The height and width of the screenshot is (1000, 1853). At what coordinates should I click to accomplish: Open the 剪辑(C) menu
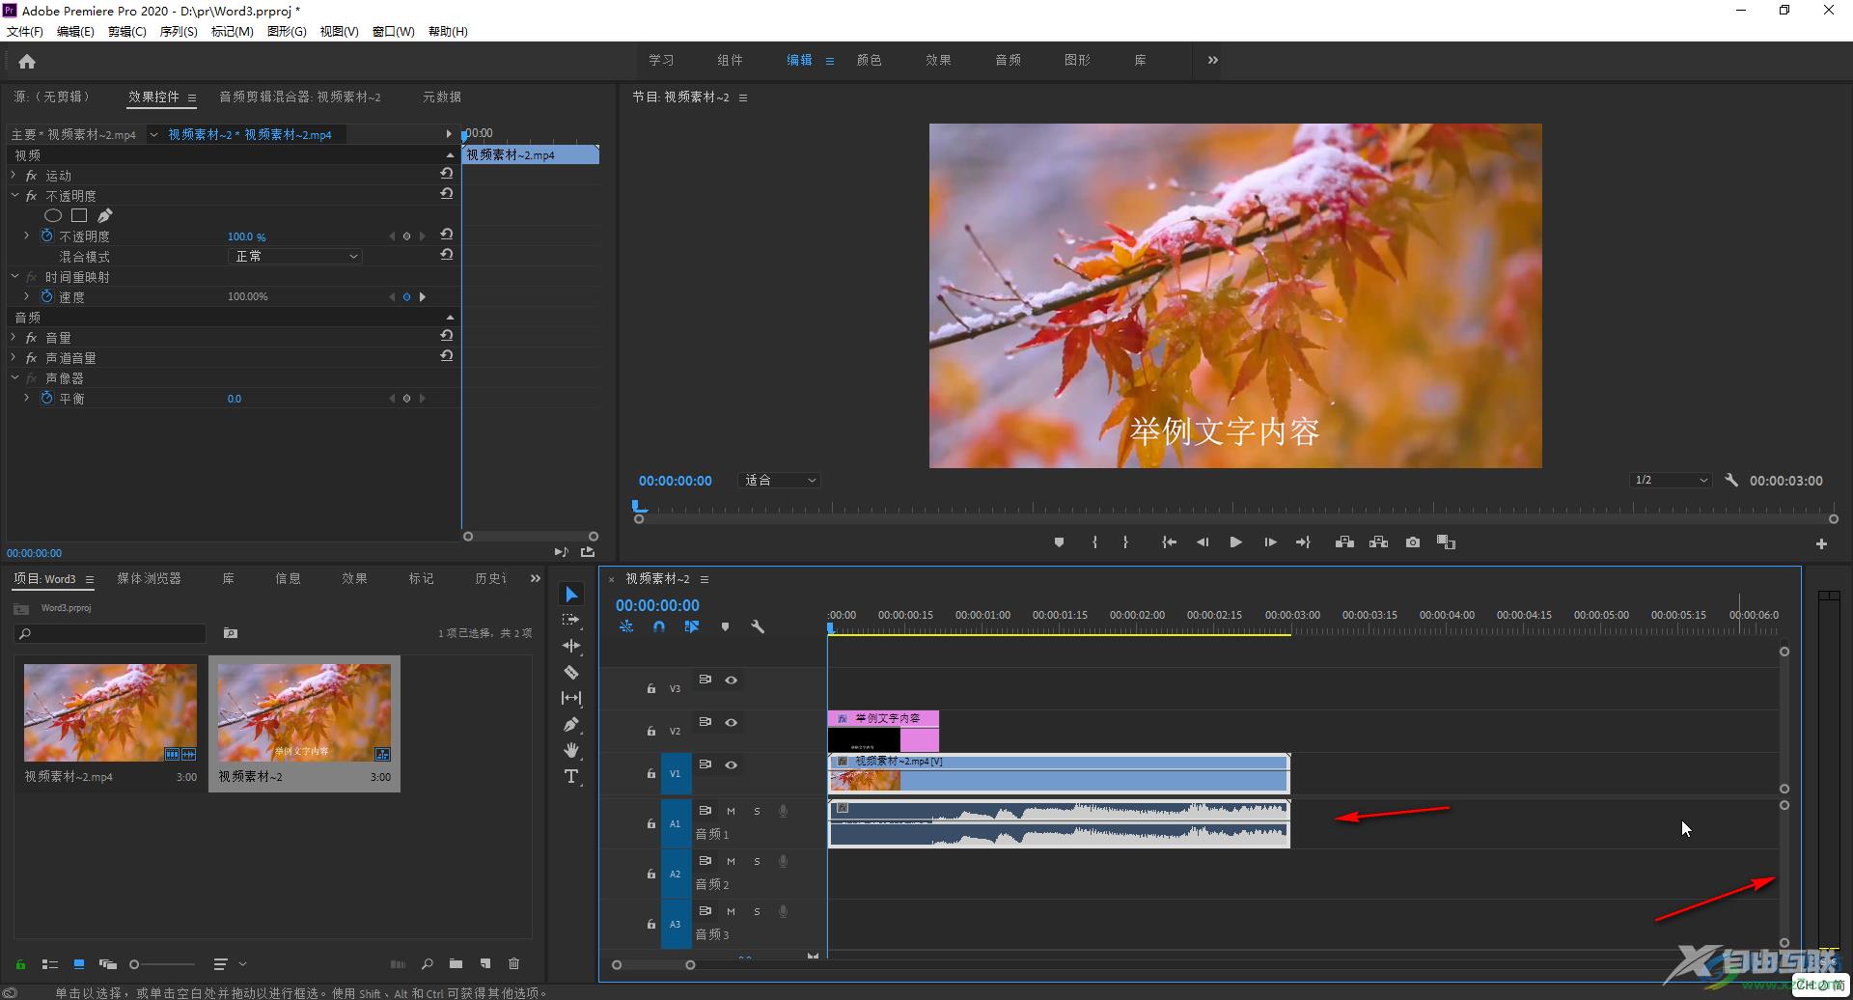point(127,31)
